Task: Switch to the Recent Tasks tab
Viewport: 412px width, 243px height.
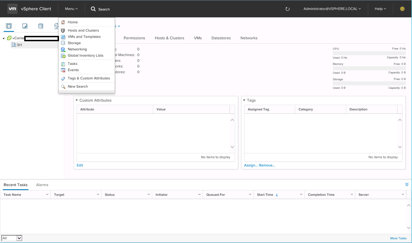Action: point(16,185)
